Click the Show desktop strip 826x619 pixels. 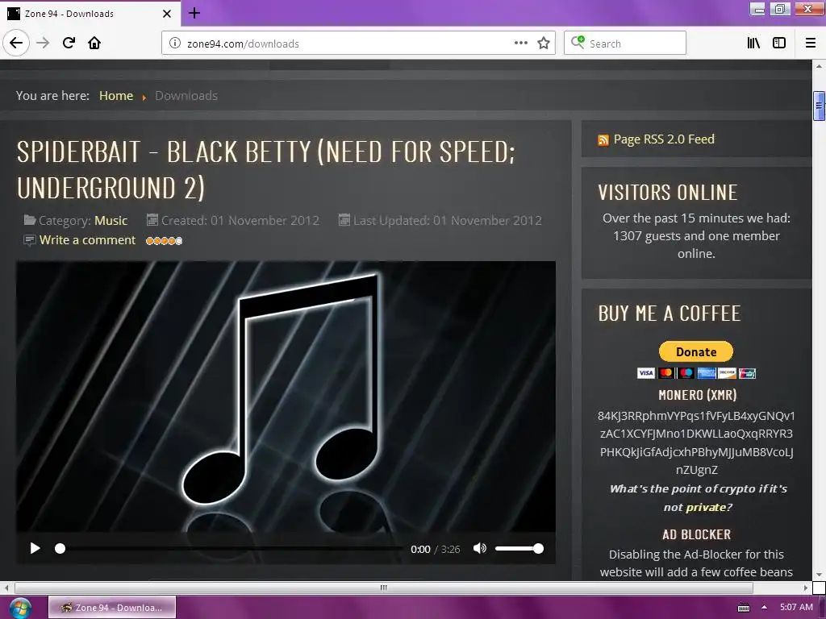(822, 608)
